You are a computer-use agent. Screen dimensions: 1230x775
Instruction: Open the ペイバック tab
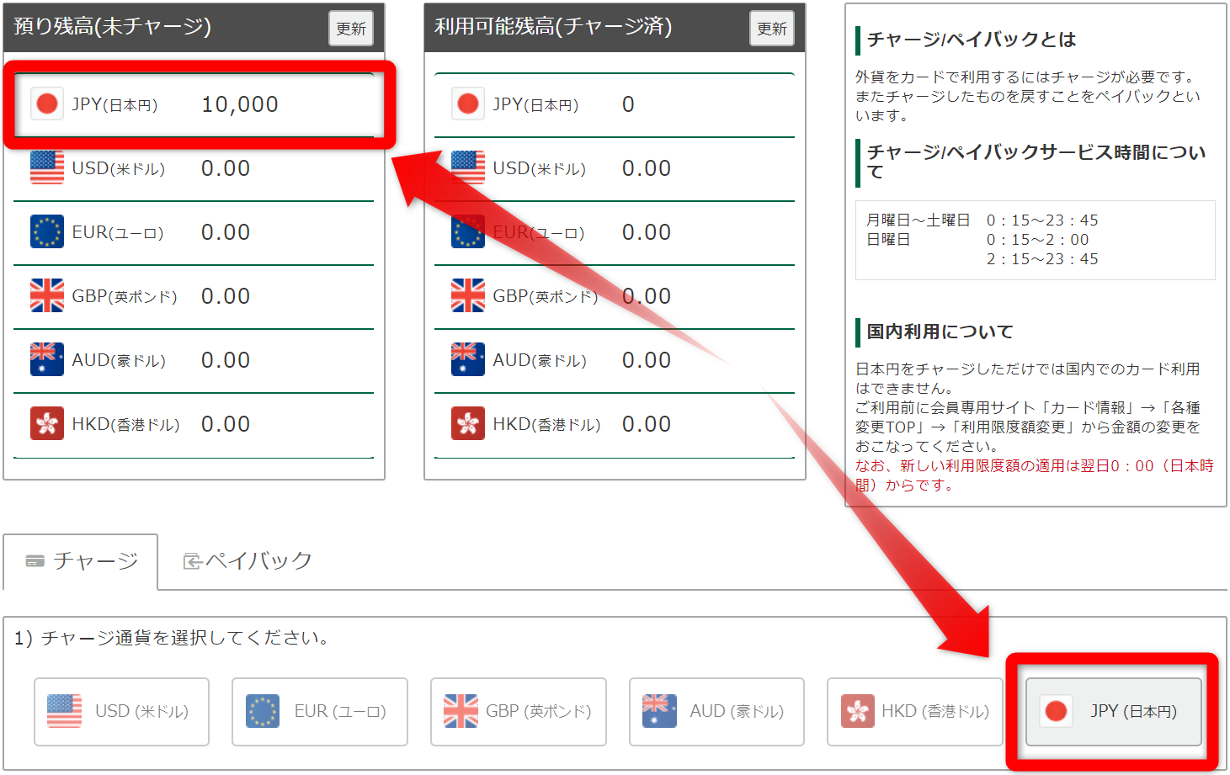tap(248, 561)
